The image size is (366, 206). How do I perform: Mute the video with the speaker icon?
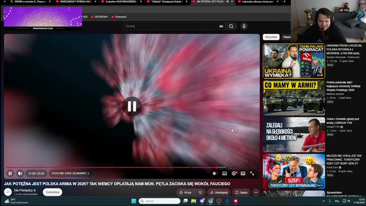click(20, 173)
